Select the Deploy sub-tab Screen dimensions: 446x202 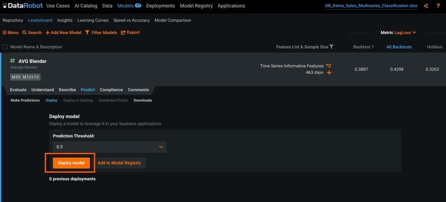(51, 100)
